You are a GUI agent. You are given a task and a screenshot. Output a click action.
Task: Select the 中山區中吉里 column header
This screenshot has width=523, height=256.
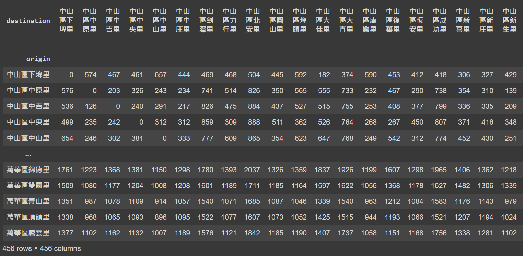[113, 21]
